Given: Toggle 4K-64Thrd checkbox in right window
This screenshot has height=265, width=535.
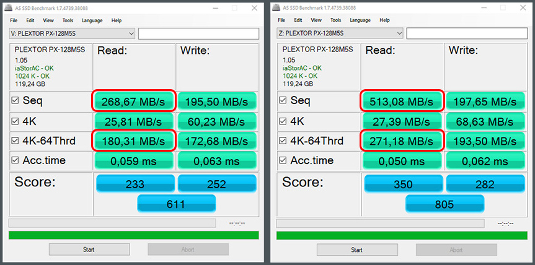Looking at the screenshot, I should (x=283, y=141).
